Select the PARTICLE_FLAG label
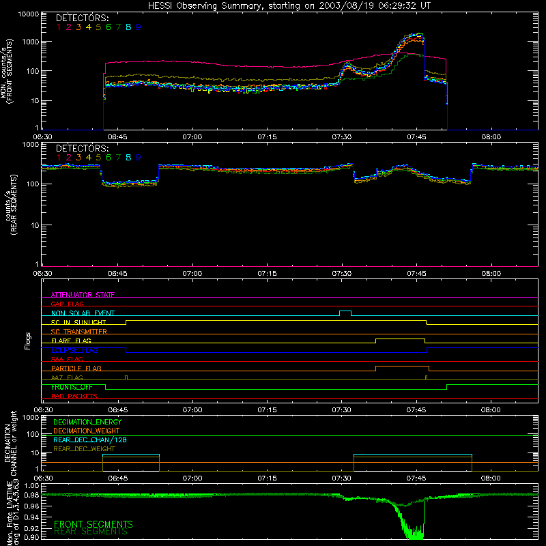The height and width of the screenshot is (546, 546). [x=76, y=368]
